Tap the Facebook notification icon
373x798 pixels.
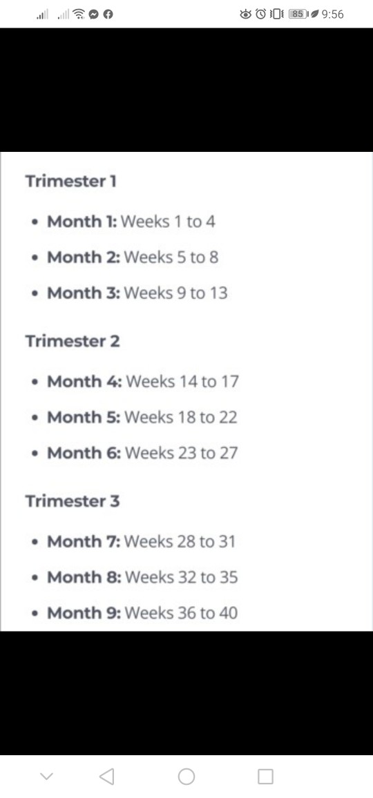click(108, 14)
